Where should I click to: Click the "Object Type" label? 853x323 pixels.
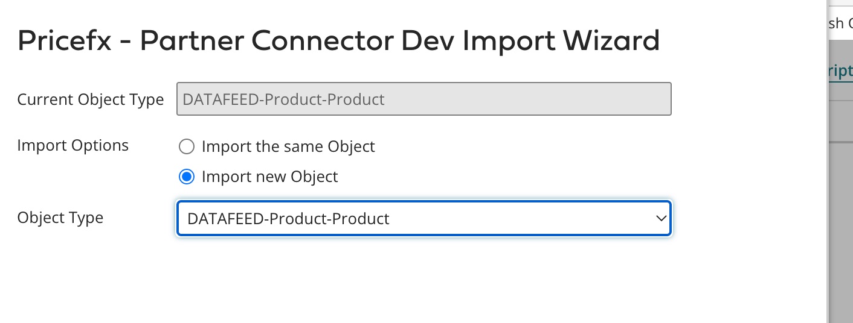(x=60, y=218)
